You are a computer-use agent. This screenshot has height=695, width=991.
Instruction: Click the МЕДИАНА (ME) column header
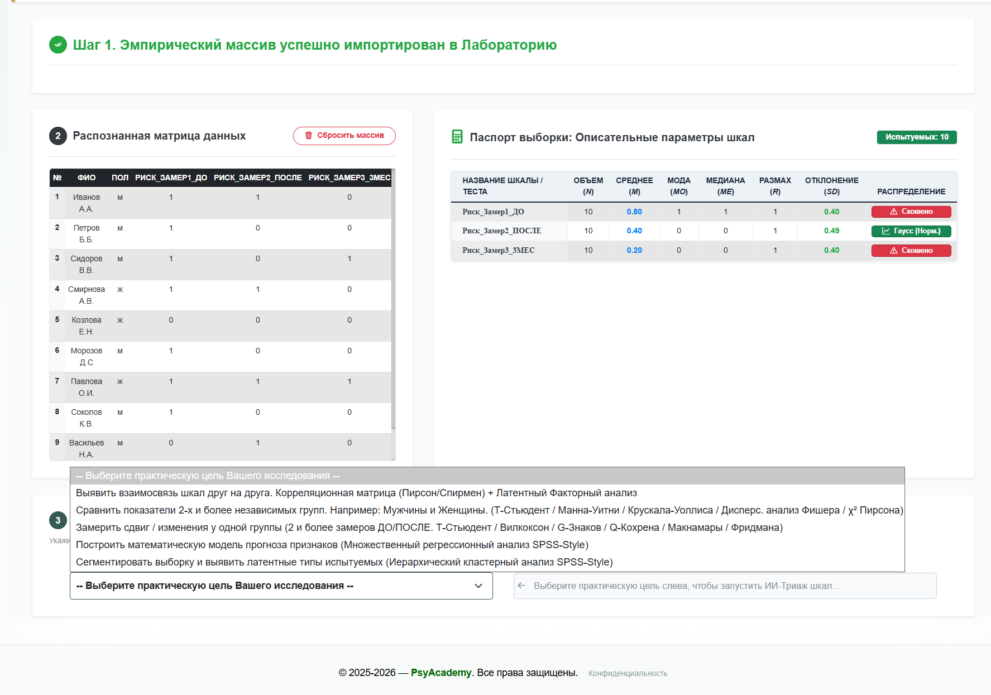click(726, 186)
